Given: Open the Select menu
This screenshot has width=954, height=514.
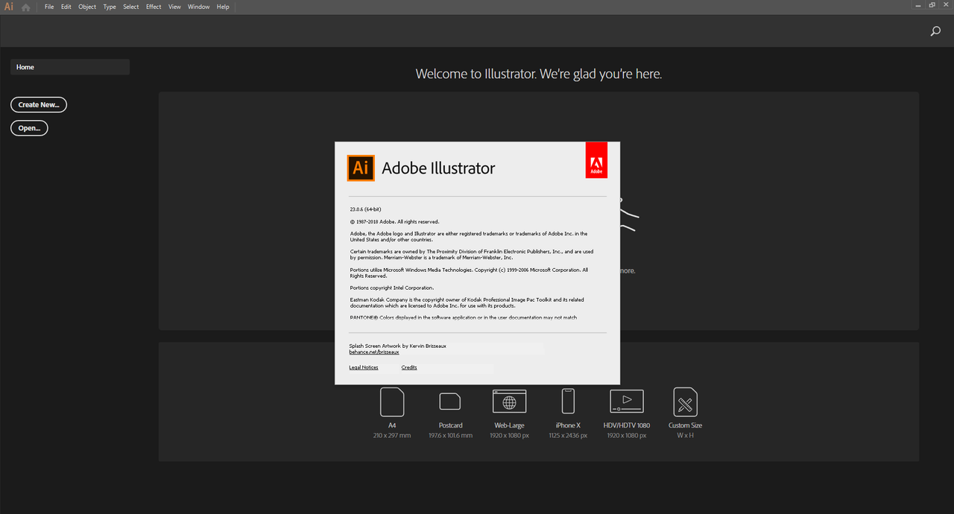Looking at the screenshot, I should tap(131, 7).
